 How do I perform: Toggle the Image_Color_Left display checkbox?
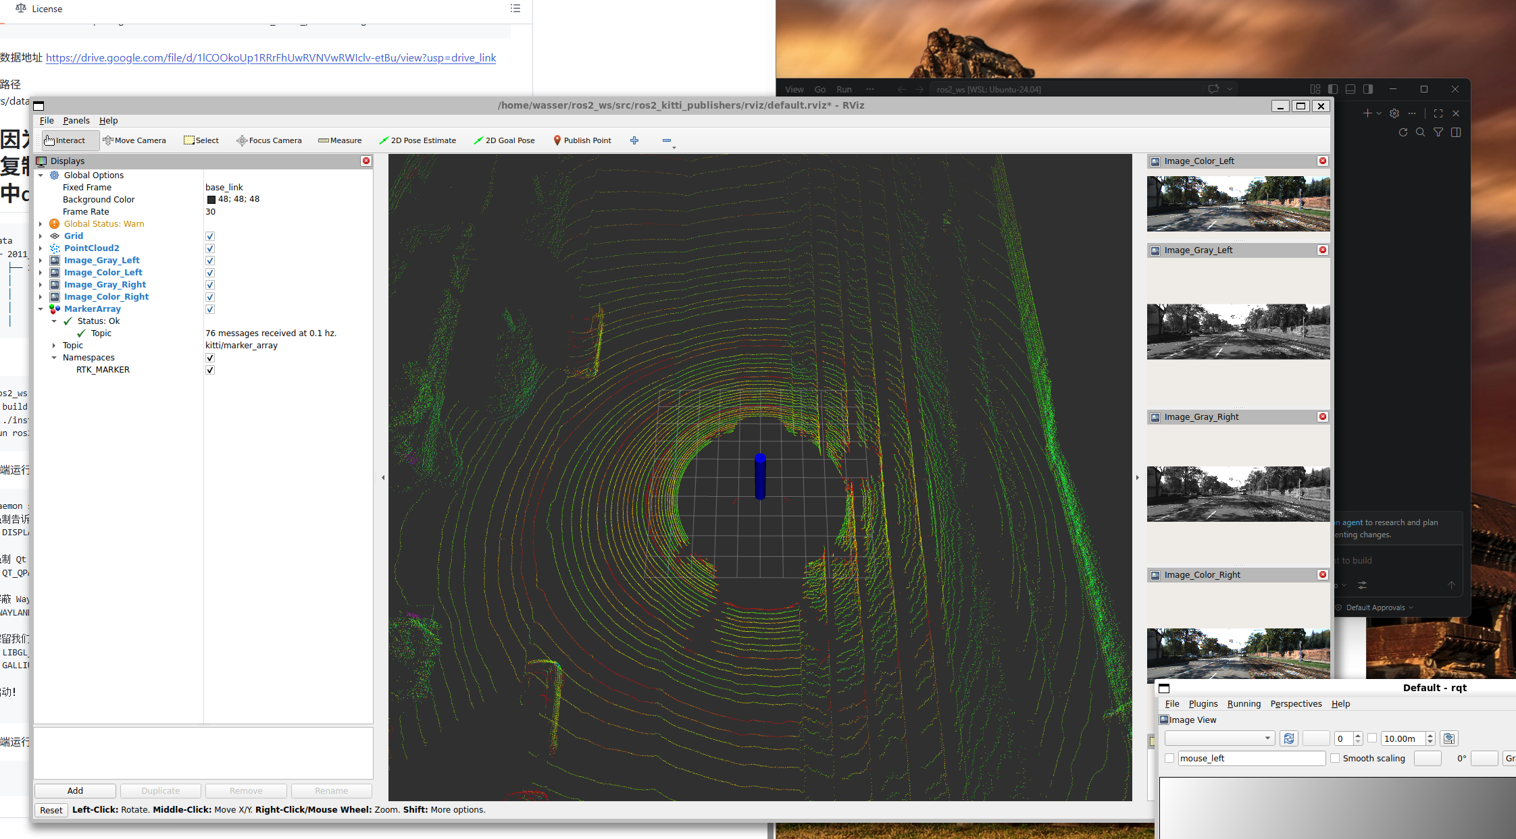coord(210,273)
